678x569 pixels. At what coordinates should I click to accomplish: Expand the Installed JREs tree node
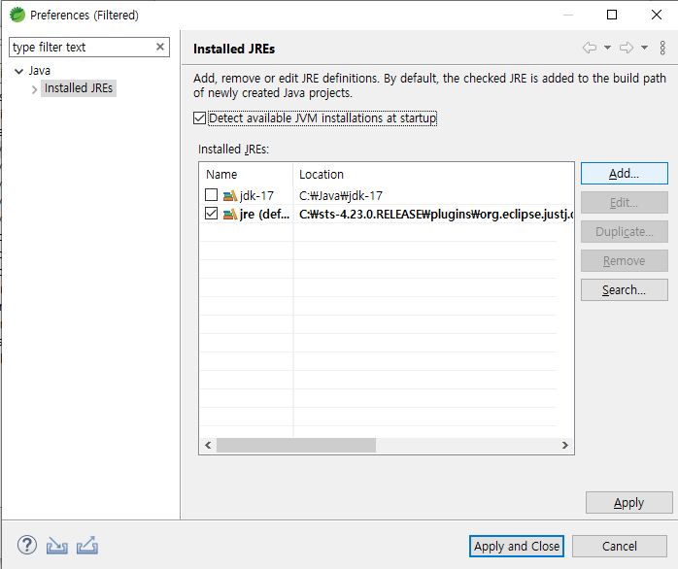[34, 89]
